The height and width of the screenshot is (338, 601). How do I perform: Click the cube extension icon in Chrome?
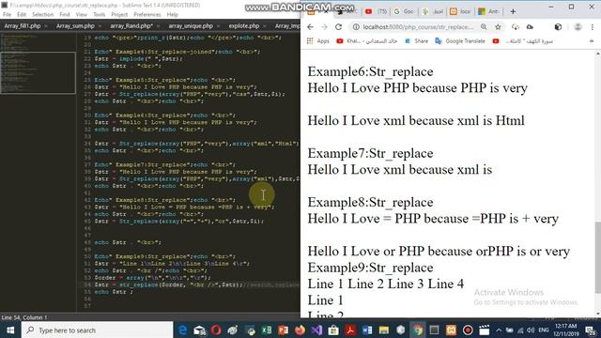pyautogui.click(x=558, y=27)
